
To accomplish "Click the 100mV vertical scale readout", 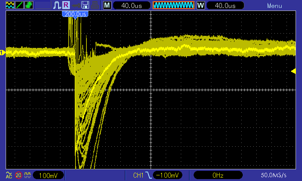I will (x=48, y=175).
